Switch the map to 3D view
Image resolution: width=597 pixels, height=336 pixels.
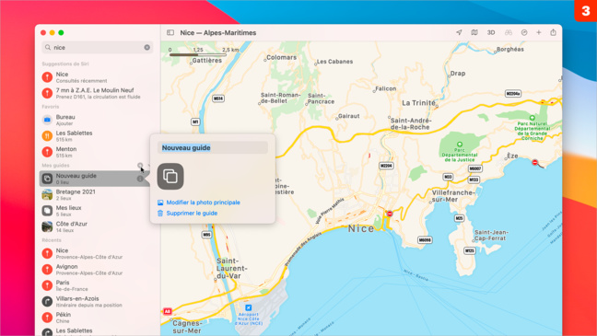pos(491,33)
